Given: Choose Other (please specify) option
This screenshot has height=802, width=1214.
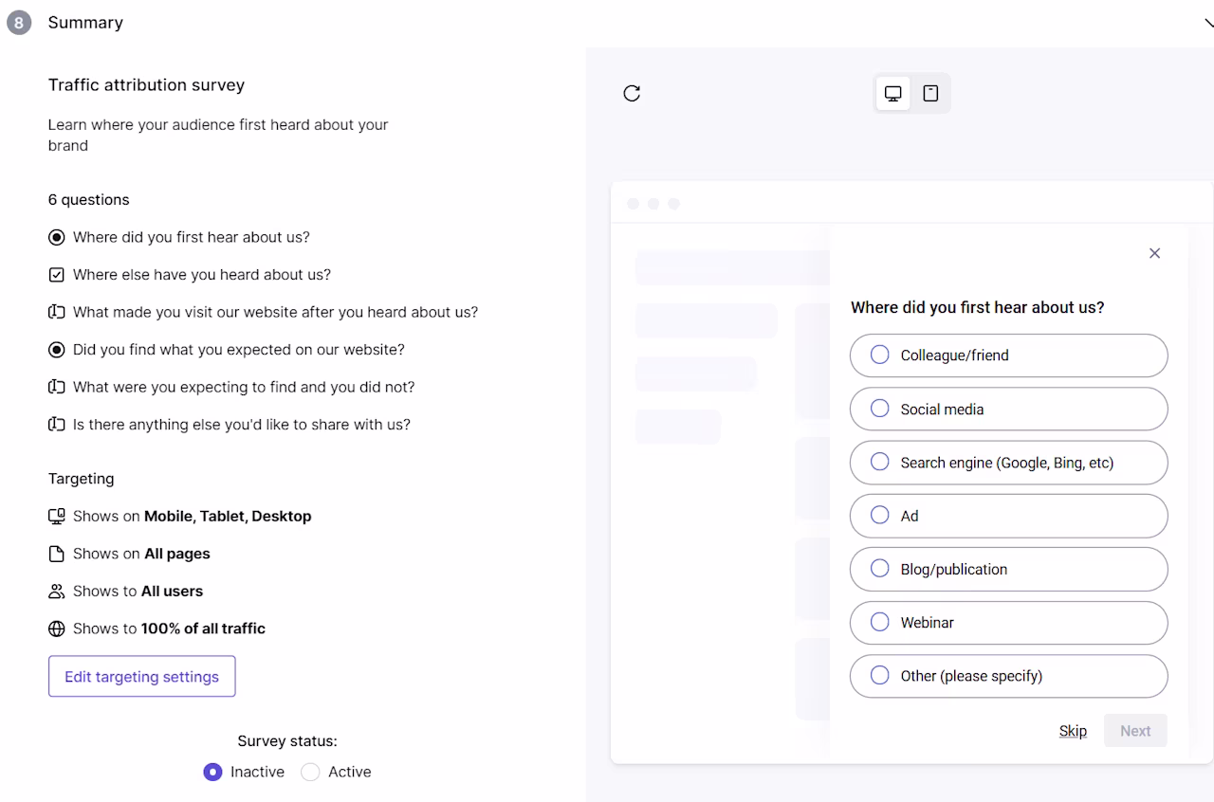Looking at the screenshot, I should coord(1008,676).
